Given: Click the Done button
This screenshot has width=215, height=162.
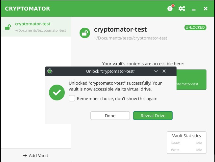Looking at the screenshot, I should (110, 116).
